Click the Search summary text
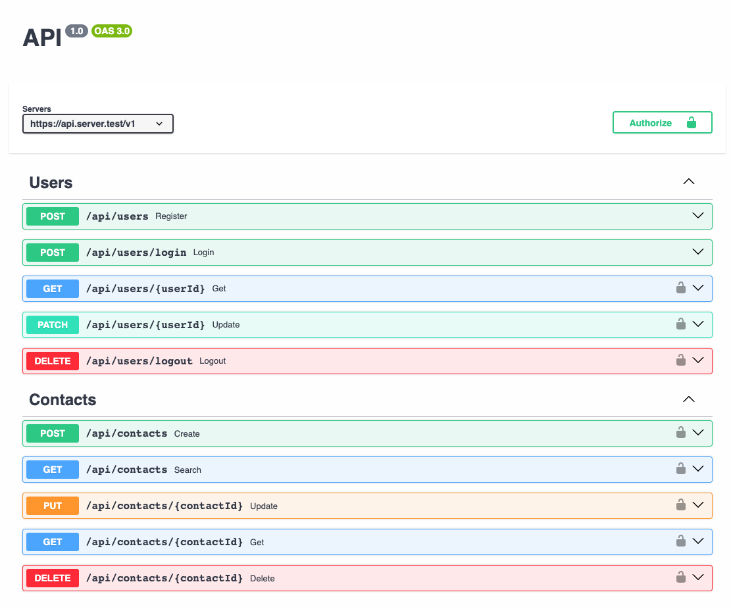The image size is (731, 609). (x=188, y=470)
